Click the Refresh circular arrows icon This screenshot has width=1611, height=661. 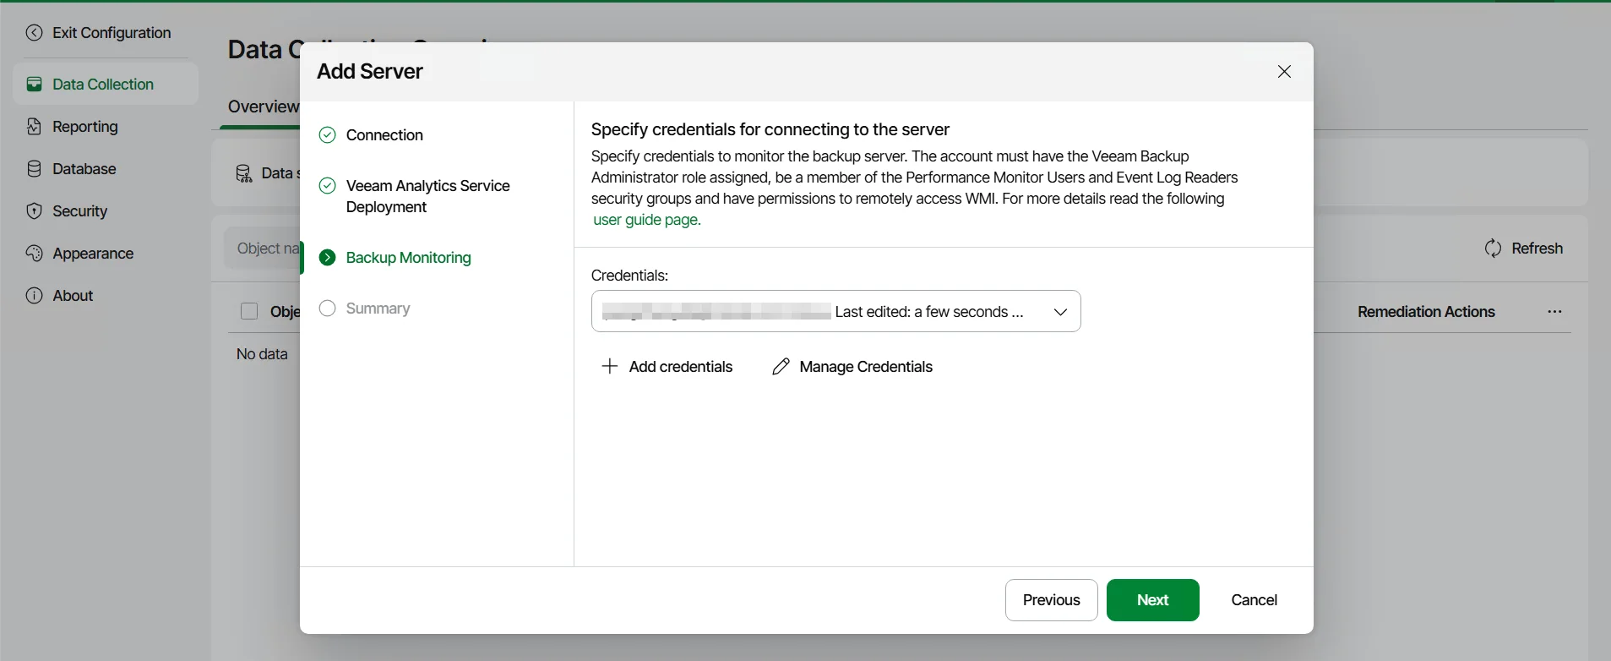1493,249
